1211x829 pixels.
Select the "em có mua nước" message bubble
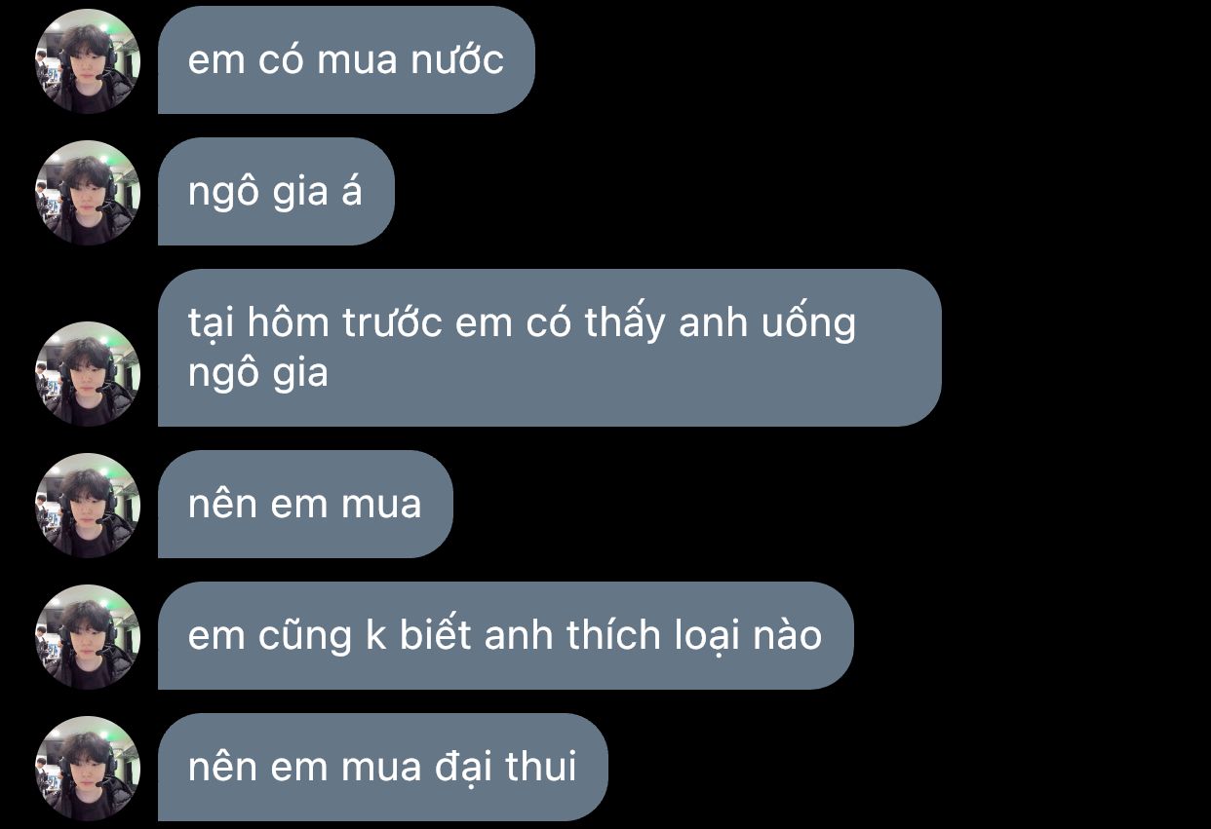click(346, 60)
